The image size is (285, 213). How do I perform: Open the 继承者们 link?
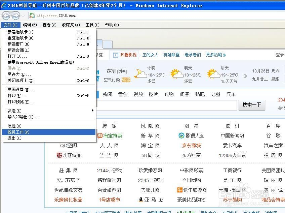point(193,55)
